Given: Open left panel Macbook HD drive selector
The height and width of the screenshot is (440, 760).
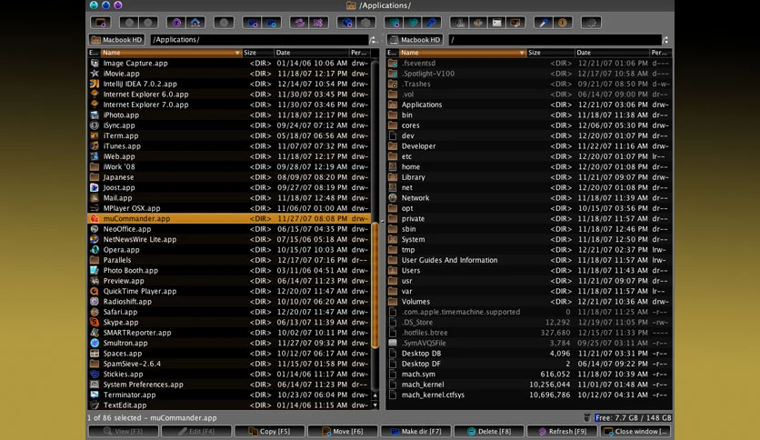Looking at the screenshot, I should pyautogui.click(x=117, y=40).
